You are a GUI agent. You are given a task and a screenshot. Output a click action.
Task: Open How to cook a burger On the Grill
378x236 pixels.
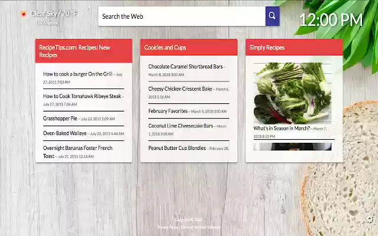77,74
